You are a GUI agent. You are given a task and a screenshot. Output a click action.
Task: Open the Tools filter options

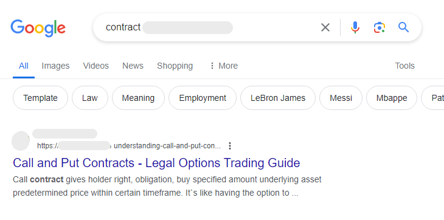pos(404,66)
